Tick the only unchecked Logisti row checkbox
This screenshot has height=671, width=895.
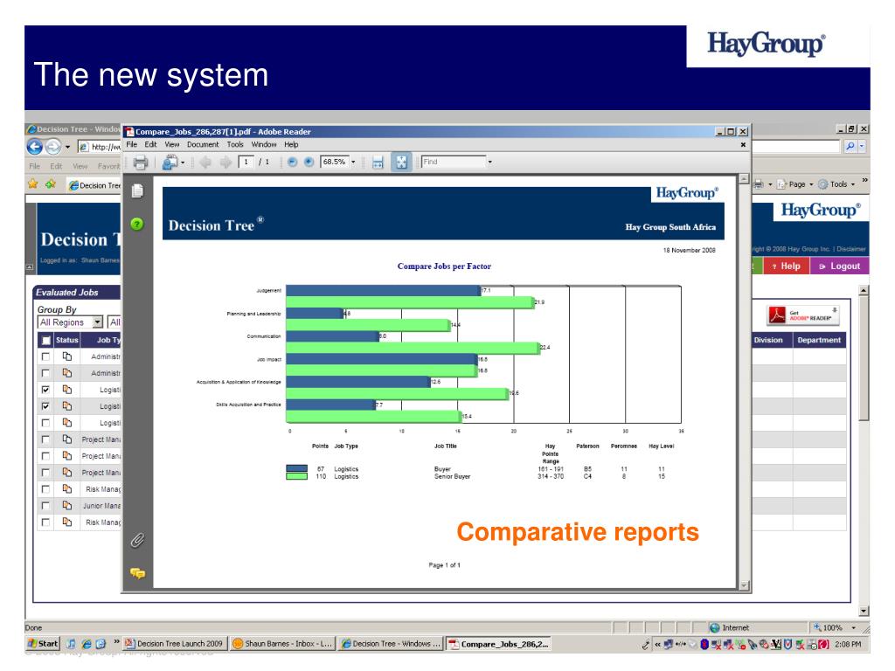pyautogui.click(x=45, y=423)
